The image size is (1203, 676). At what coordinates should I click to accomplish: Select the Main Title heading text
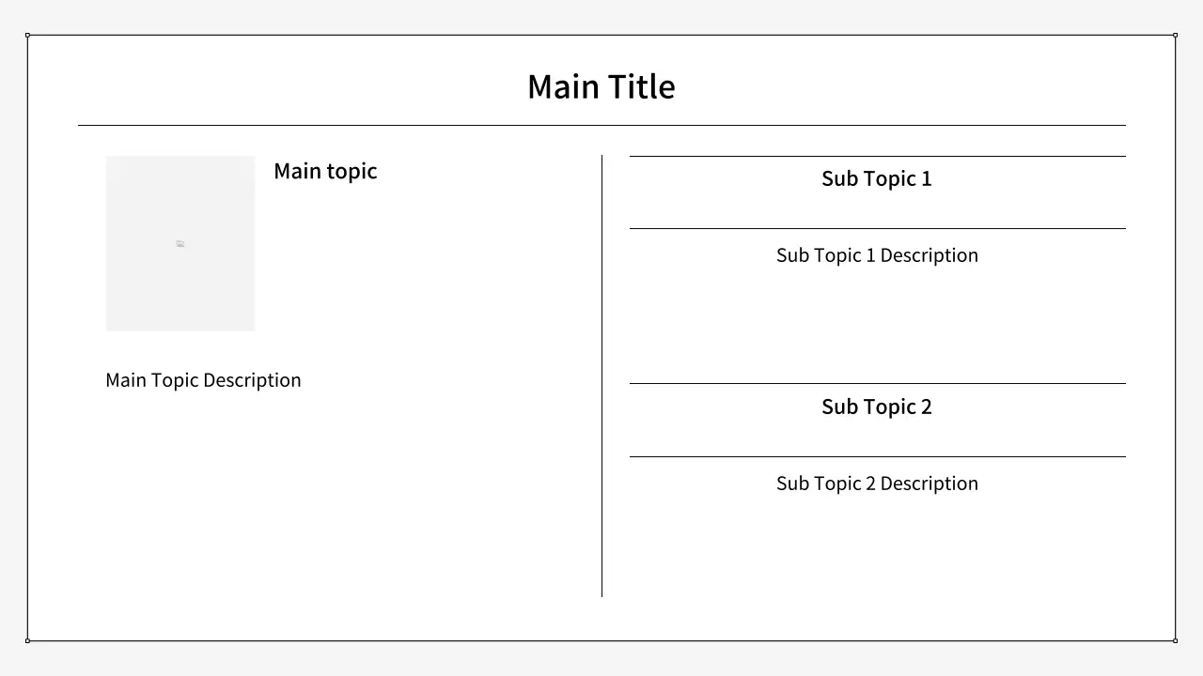(601, 87)
